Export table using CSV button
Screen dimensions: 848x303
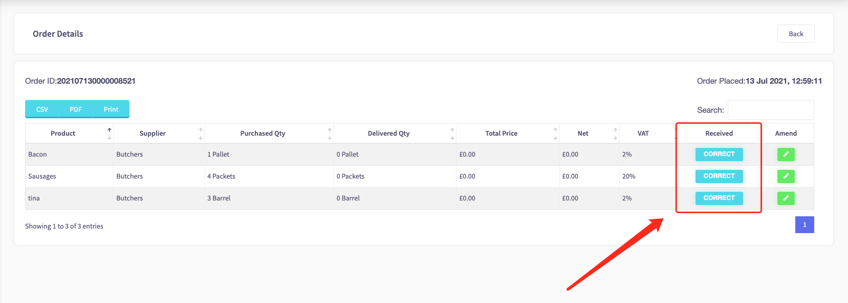[x=42, y=109]
